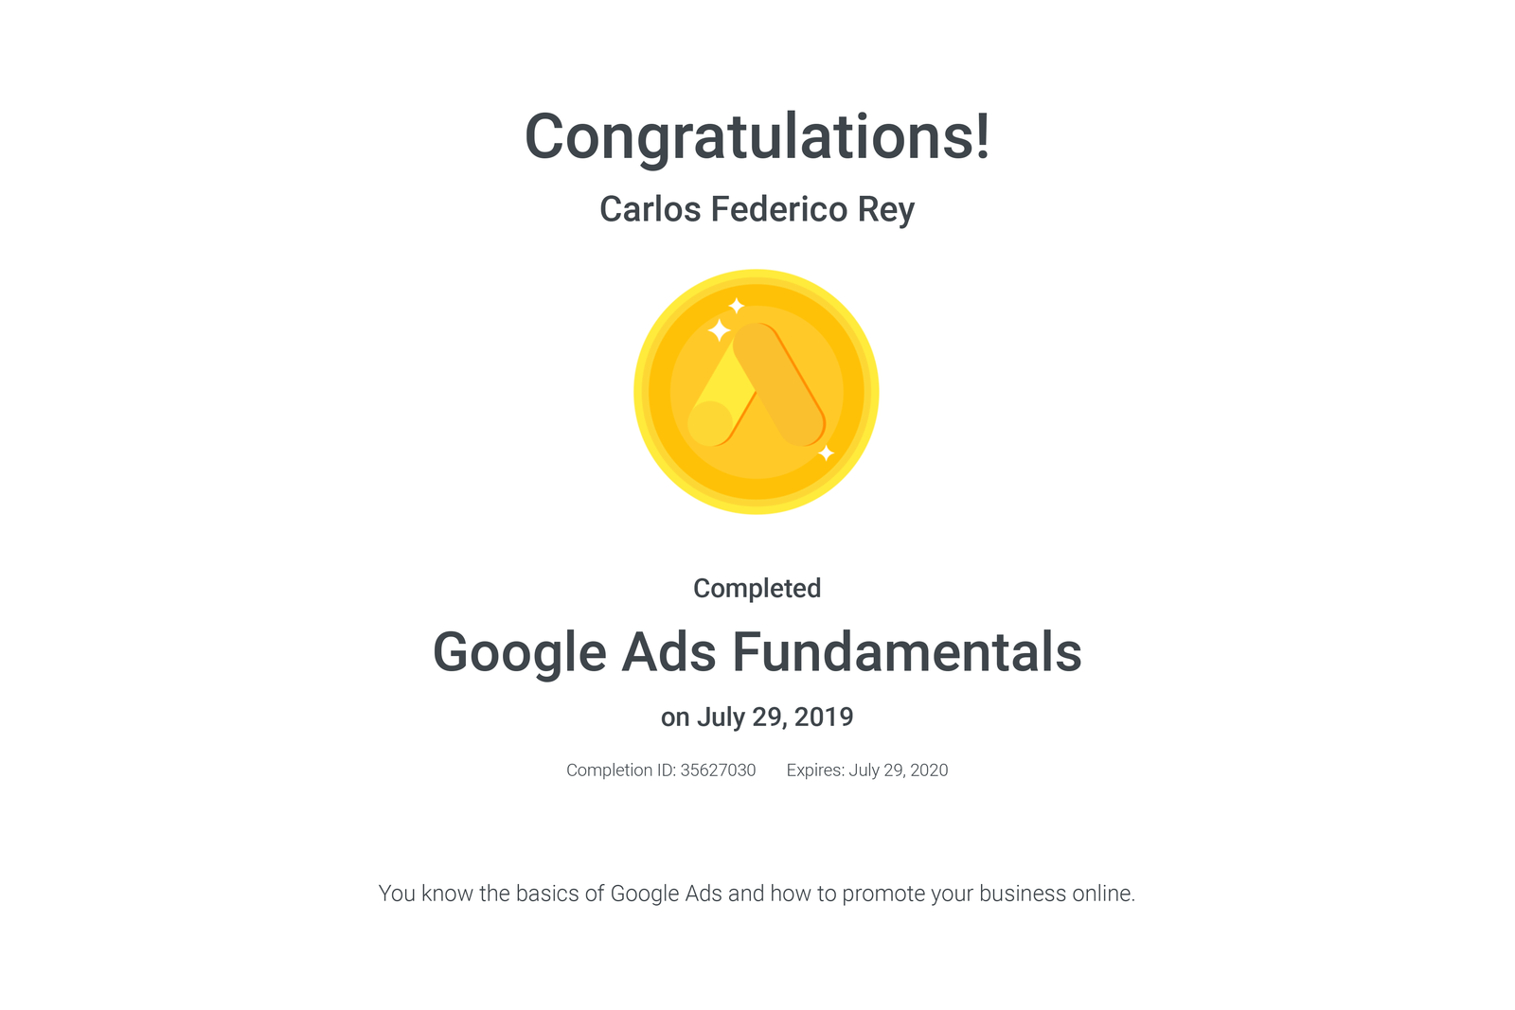This screenshot has height=1010, width=1515.
Task: Click the sparkle at the badge's lower right
Action: [x=826, y=453]
